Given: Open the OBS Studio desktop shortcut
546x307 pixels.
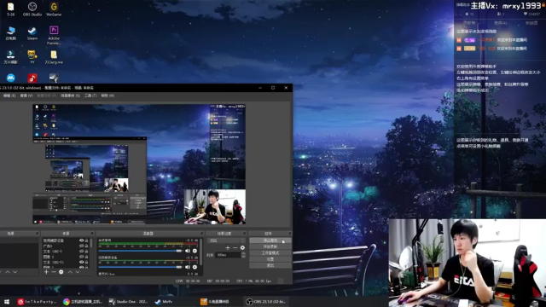Looking at the screenshot, I should [x=32, y=9].
